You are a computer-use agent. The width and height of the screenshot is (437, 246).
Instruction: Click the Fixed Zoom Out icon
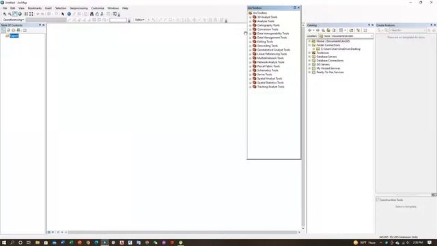pos(31,14)
